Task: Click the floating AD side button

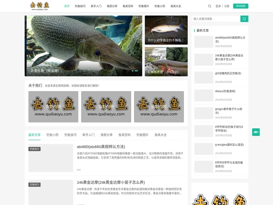Action: pyautogui.click(x=256, y=132)
